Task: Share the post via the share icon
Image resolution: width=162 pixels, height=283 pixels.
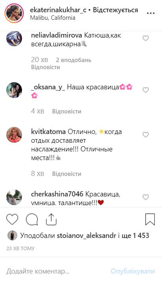Action: click(x=51, y=219)
